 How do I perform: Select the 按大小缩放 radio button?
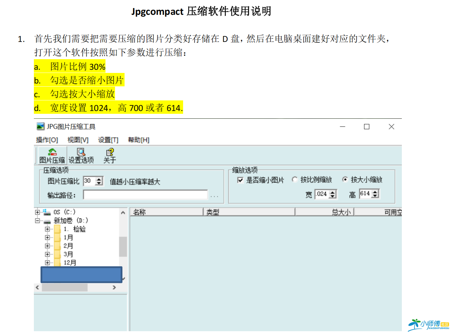coord(345,179)
